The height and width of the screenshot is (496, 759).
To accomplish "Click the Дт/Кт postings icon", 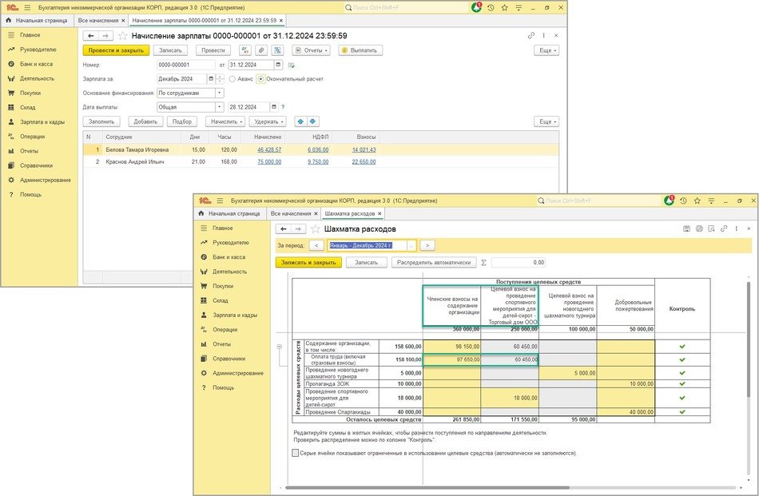I will coord(244,50).
